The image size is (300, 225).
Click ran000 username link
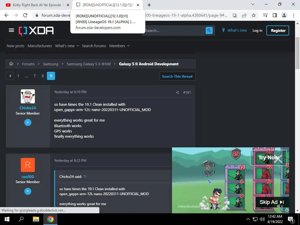click(x=28, y=177)
